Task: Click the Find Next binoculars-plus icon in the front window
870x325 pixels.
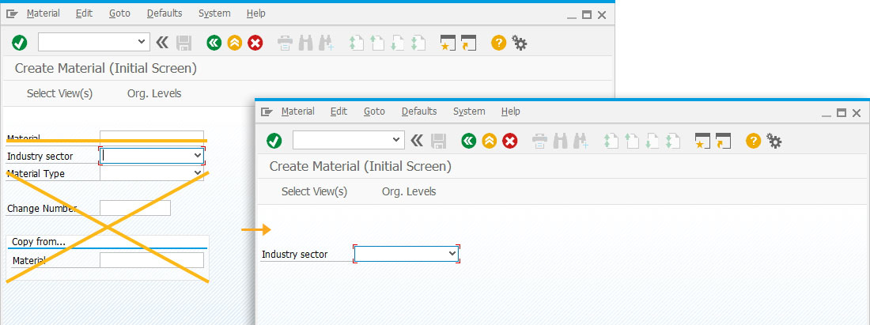Action: (x=581, y=142)
